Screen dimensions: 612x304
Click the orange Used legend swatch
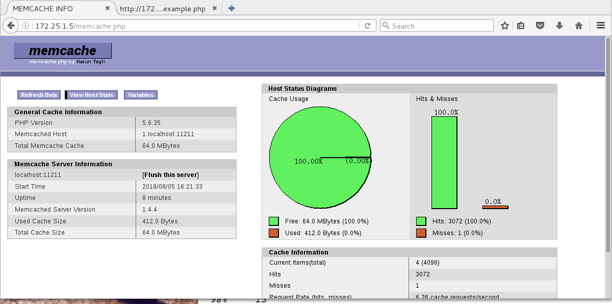274,233
